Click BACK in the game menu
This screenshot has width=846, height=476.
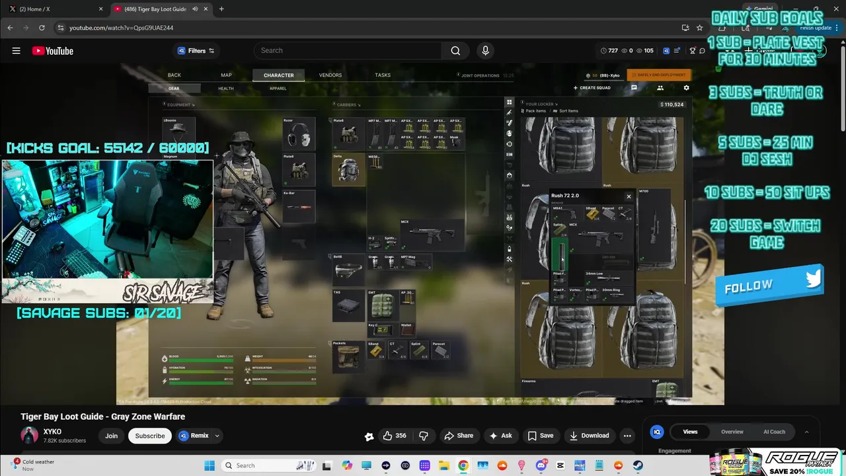click(174, 75)
